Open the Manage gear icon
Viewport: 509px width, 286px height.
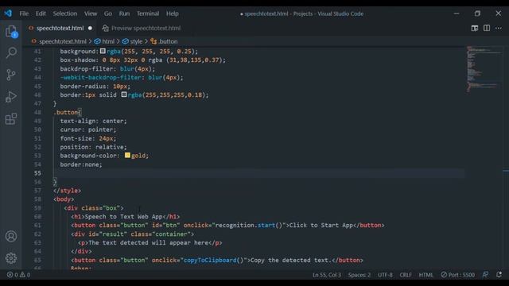click(11, 258)
